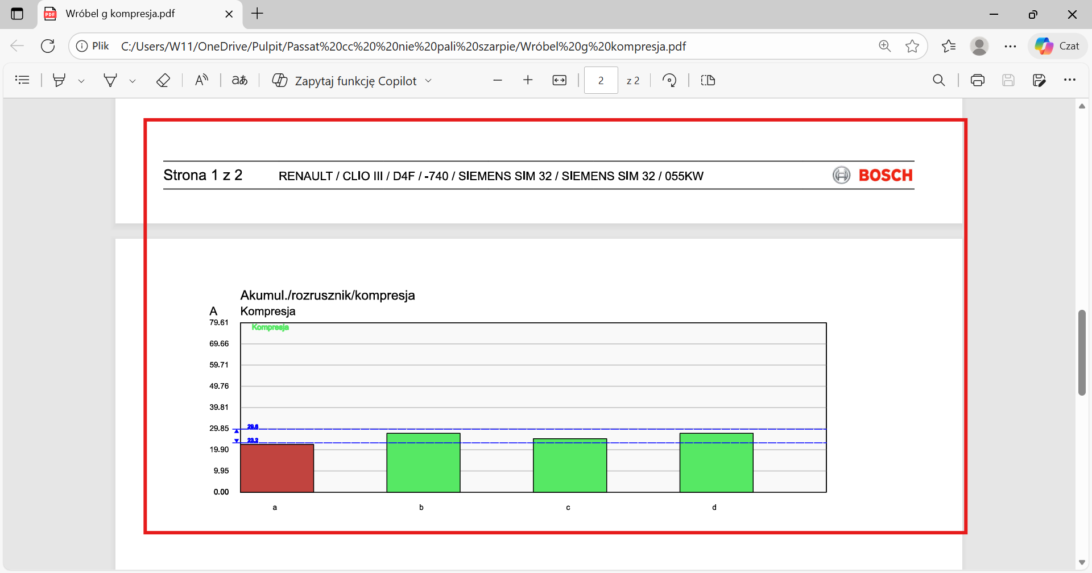Open the table of contents sidebar
The image size is (1092, 573).
pyautogui.click(x=22, y=80)
